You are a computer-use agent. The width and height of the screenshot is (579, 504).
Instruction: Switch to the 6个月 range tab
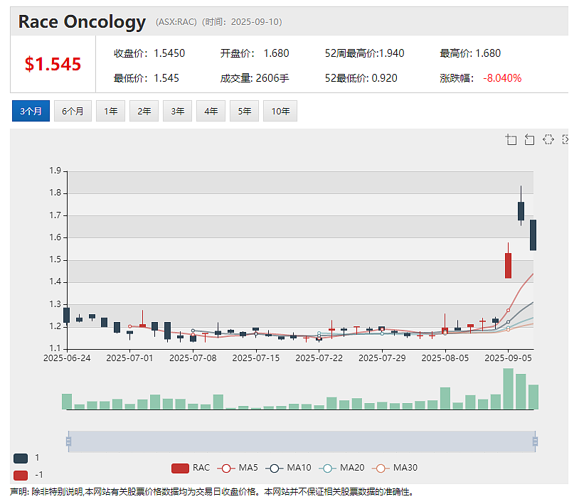(73, 111)
